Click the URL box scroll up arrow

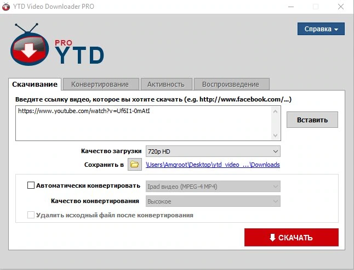275,111
